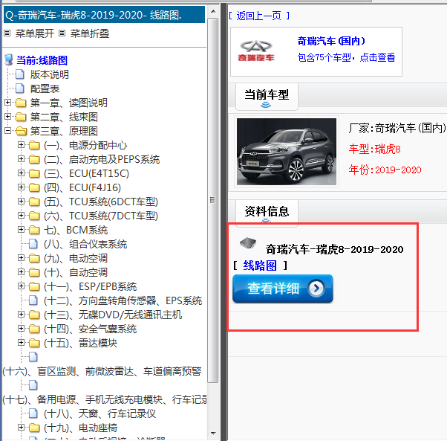Click the gray device icon beside 奇瑞汽车-瑞虎8-2019-2020
This screenshot has width=447, height=441.
pyautogui.click(x=248, y=243)
